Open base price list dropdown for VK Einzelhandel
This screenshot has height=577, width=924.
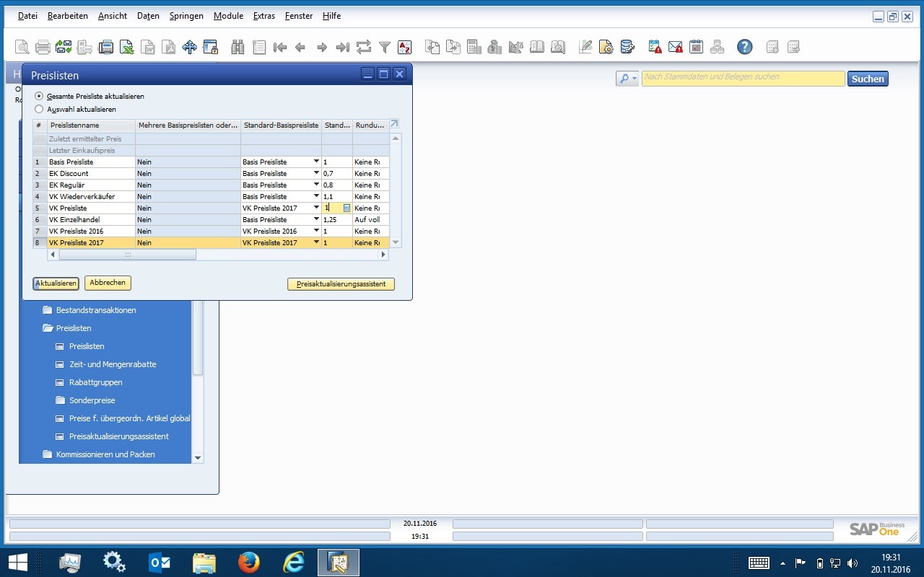click(x=316, y=220)
